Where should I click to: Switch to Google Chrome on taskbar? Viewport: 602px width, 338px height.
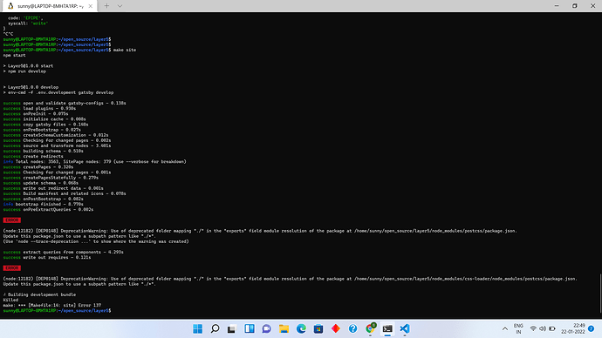[x=371, y=328]
